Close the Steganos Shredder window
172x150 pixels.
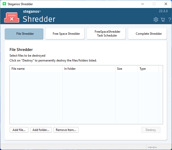tap(166, 4)
